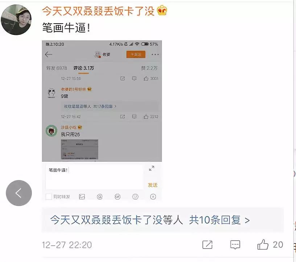Select the 评论 3.1万 tab

84,68
